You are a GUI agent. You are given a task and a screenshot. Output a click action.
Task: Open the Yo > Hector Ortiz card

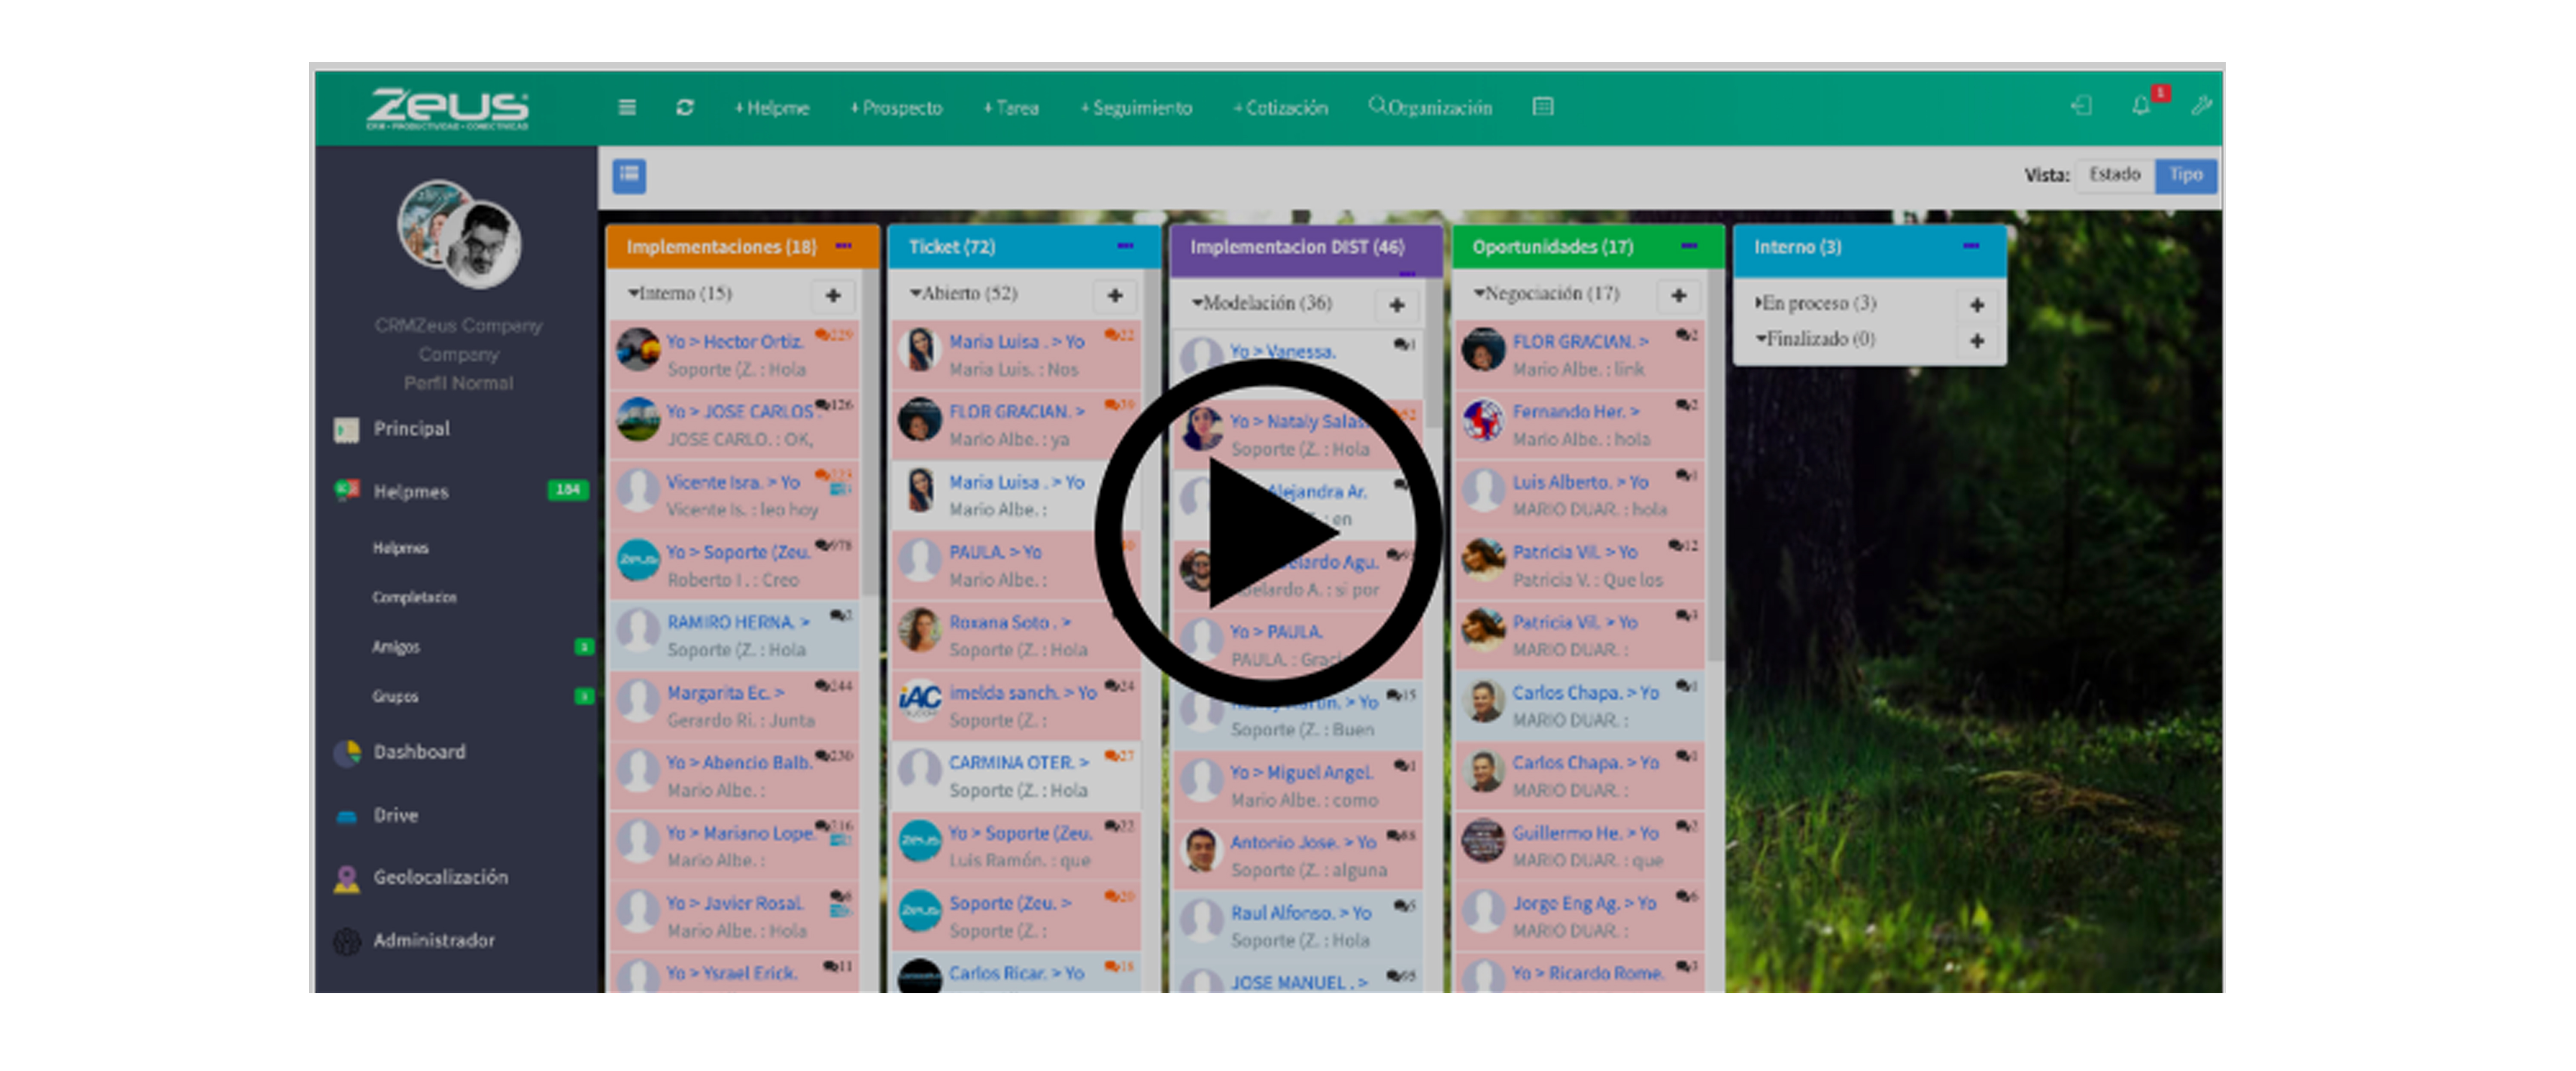735,355
